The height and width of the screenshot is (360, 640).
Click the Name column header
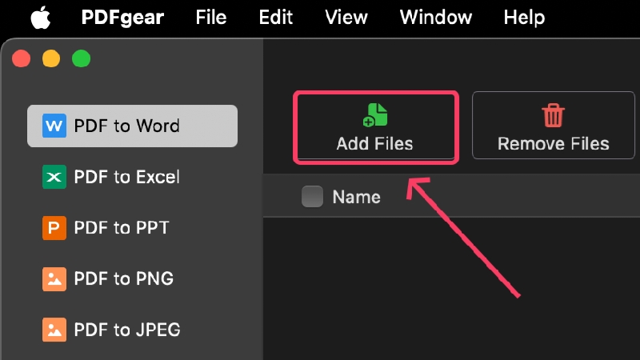tap(356, 197)
